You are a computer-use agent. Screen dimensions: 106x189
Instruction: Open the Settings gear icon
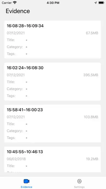tap(79, 181)
